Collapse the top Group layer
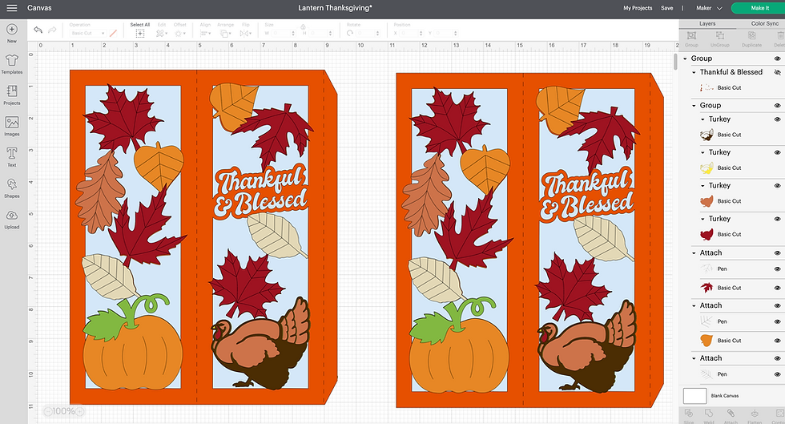This screenshot has width=785, height=424. (x=686, y=59)
